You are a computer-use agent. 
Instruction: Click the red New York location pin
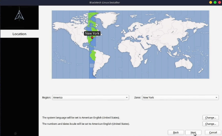92,37
